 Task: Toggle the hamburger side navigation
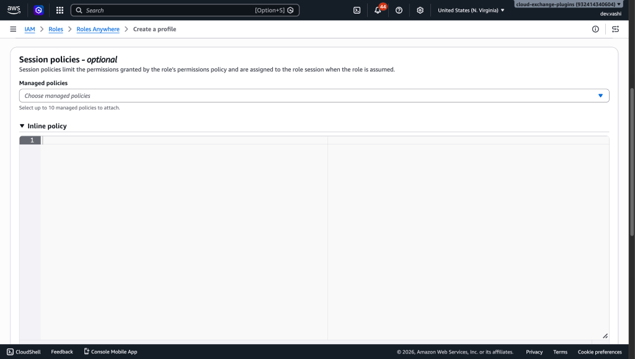point(13,29)
